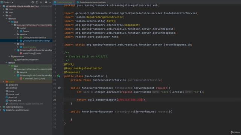Collapse the main folder
Viewport: 241px width, 135px height.
pyautogui.click(x=6, y=19)
